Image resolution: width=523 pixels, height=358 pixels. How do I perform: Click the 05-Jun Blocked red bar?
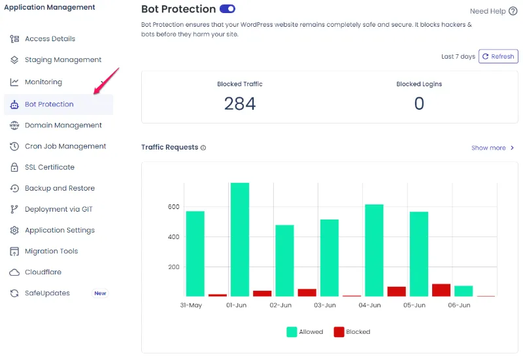click(441, 290)
